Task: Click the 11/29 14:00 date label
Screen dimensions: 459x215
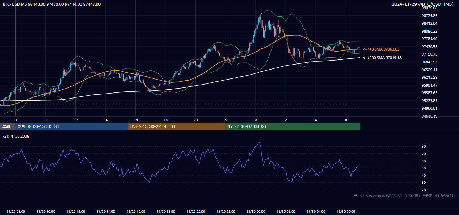Action: coord(106,212)
